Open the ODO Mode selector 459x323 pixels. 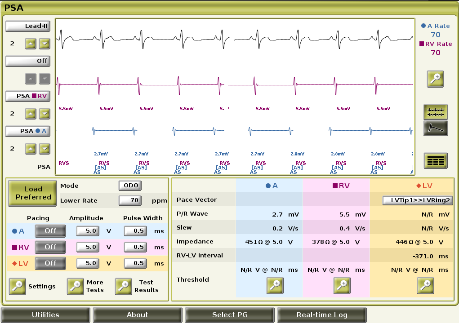(x=130, y=186)
